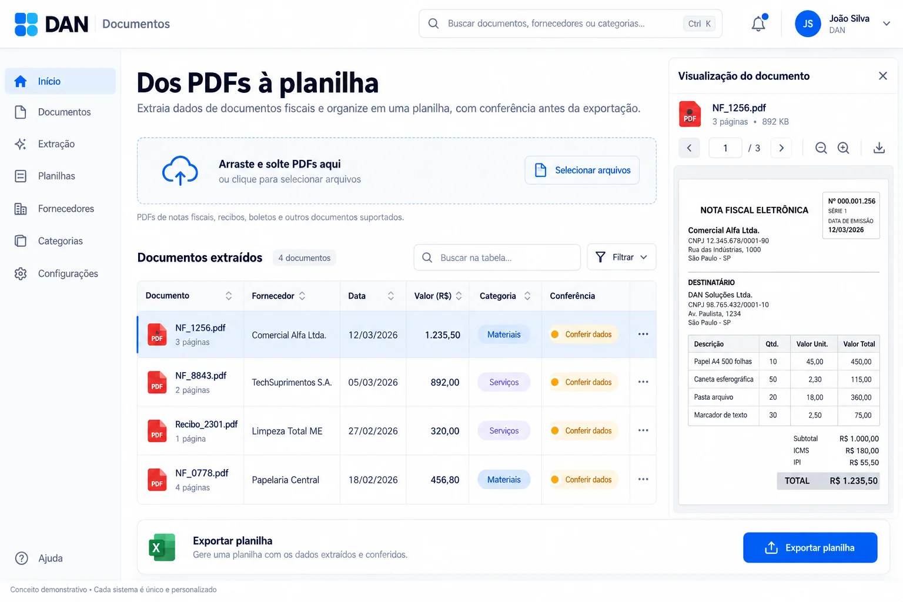Image resolution: width=903 pixels, height=602 pixels.
Task: Focus the global document search field
Action: point(570,24)
